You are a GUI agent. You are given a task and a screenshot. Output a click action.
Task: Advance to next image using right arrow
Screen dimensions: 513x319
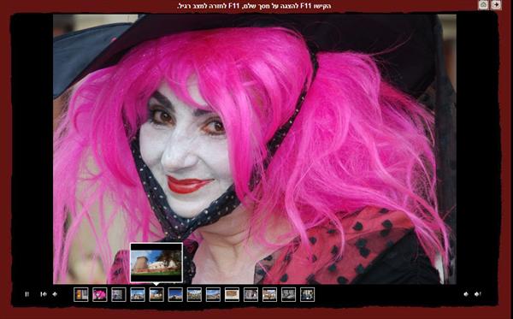466,294
